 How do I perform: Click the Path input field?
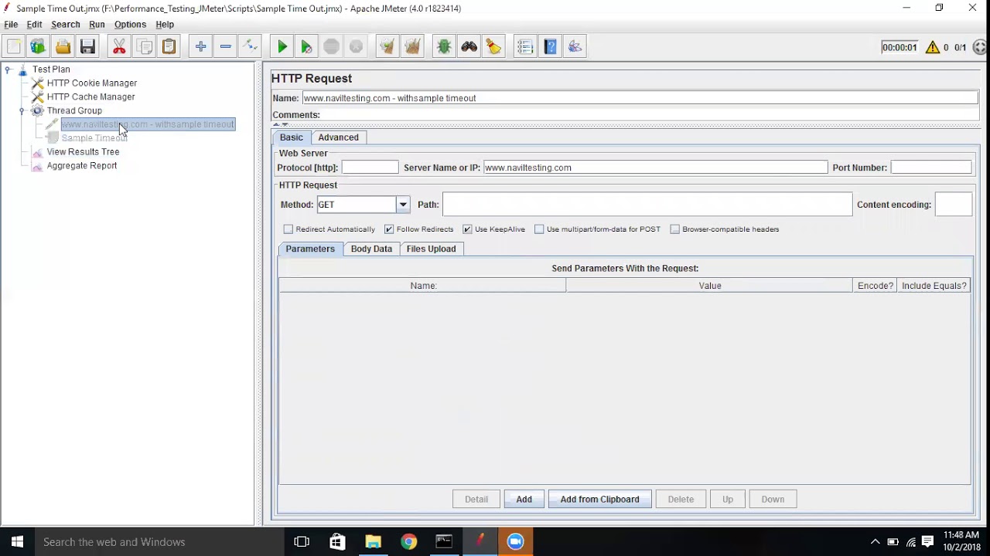click(x=647, y=205)
